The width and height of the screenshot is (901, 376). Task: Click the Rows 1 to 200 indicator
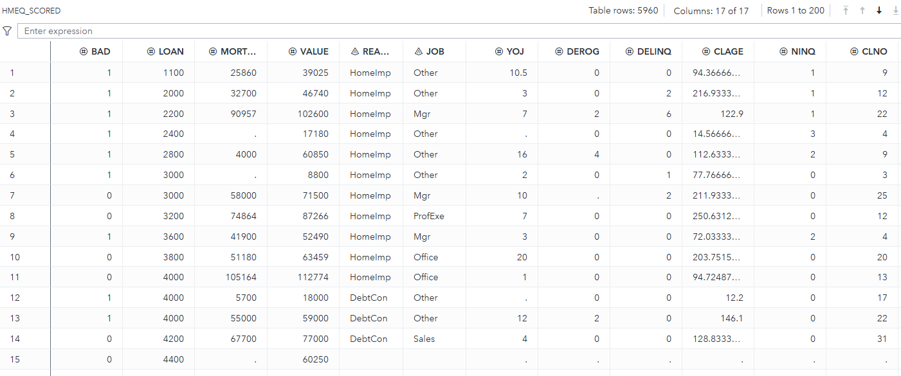tap(796, 10)
